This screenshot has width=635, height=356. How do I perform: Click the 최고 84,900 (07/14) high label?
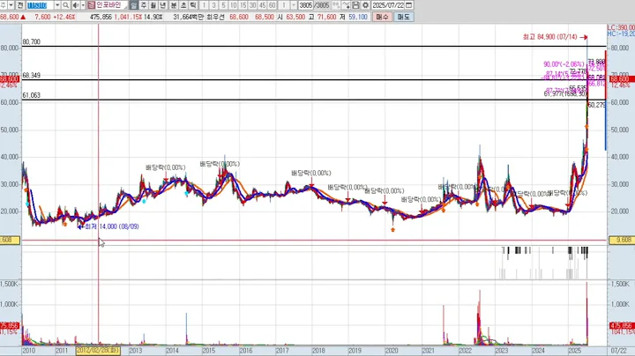tap(550, 37)
